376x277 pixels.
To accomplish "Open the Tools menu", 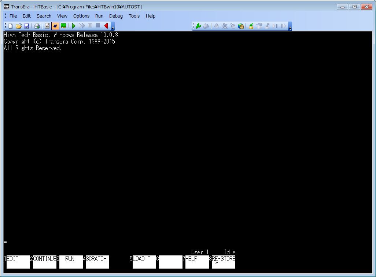I will 134,16.
